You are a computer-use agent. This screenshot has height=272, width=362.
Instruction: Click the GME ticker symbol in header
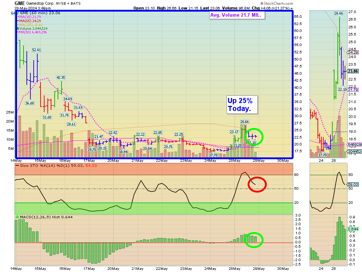click(x=20, y=3)
